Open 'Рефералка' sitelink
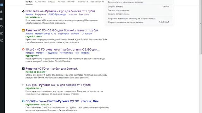Viewport: 202px width, 113px height. tap(41, 14)
